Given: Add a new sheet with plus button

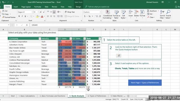Looking at the screenshot, I should coord(128,96).
